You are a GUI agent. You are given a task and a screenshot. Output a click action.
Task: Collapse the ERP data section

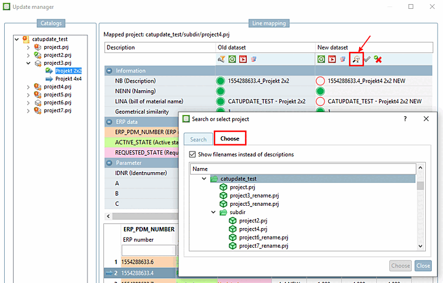[109, 122]
